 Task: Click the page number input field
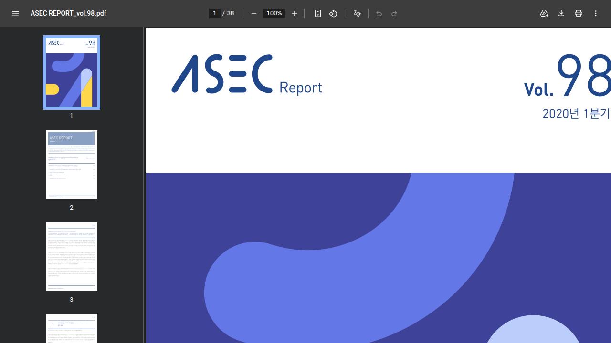tap(215, 13)
